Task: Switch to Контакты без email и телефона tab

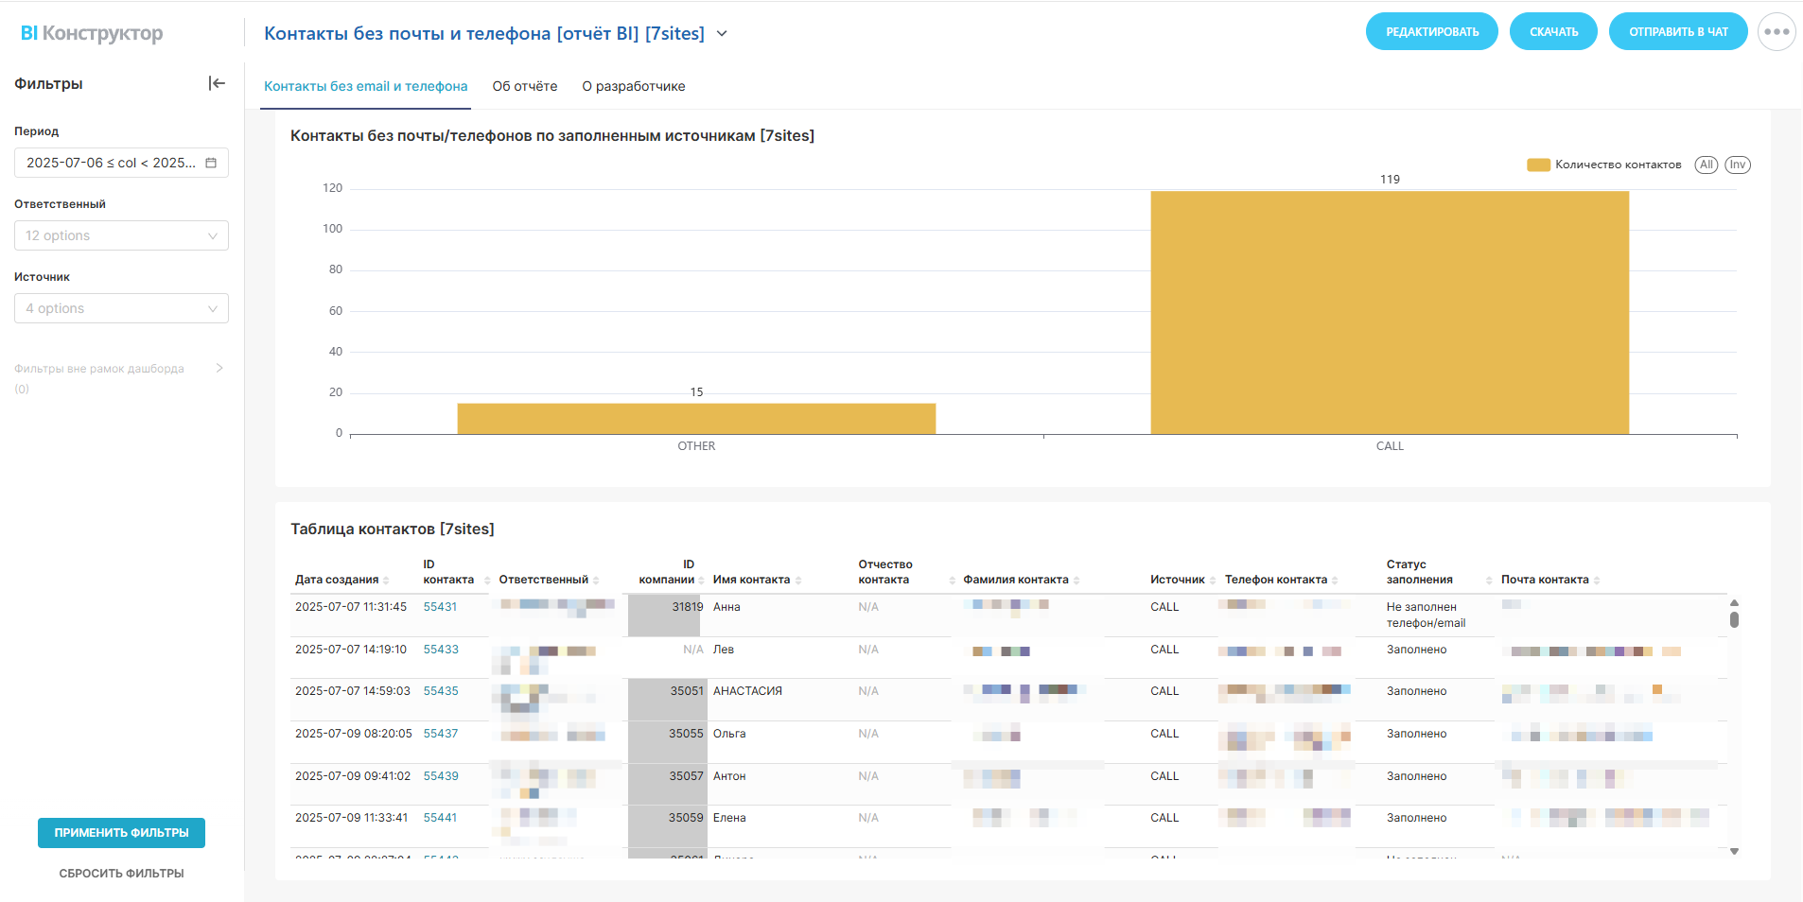Action: (365, 86)
